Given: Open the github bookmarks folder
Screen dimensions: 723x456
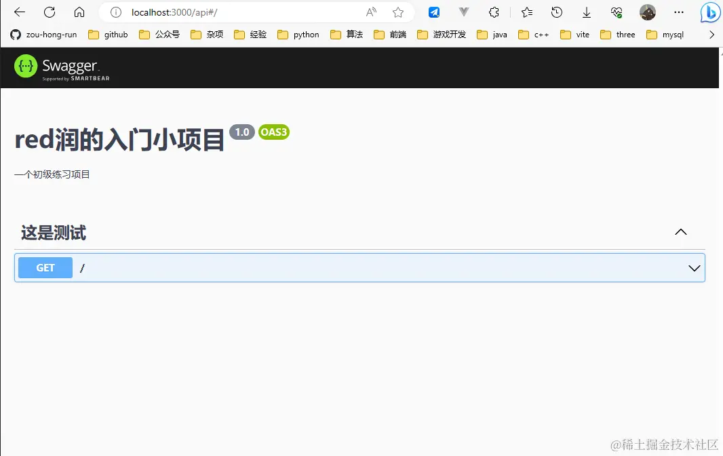Looking at the screenshot, I should (x=108, y=35).
